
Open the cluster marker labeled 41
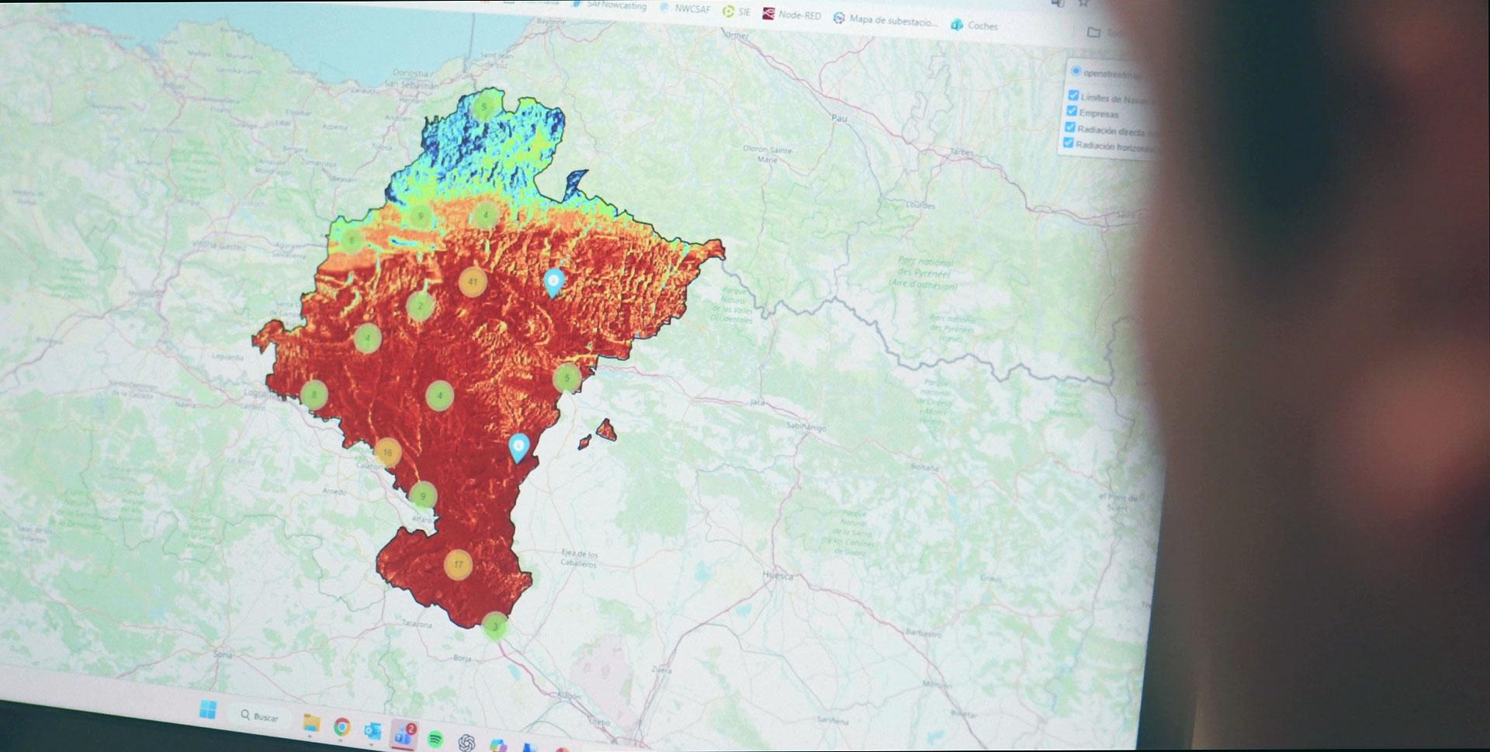coord(473,282)
